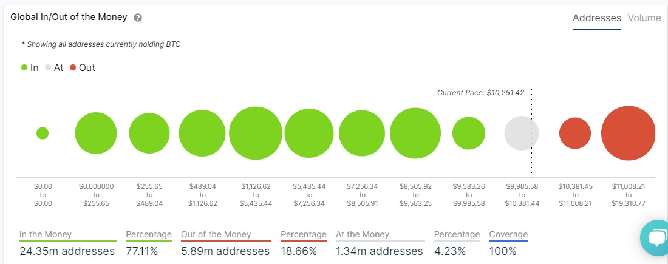
Task: Switch to the Volume tab
Action: (644, 18)
